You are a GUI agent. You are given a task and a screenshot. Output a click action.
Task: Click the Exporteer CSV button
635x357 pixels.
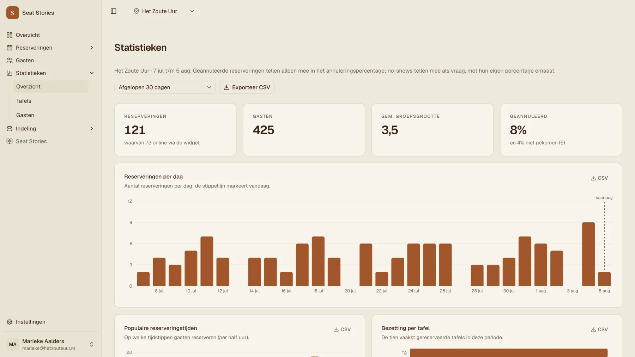(x=247, y=87)
